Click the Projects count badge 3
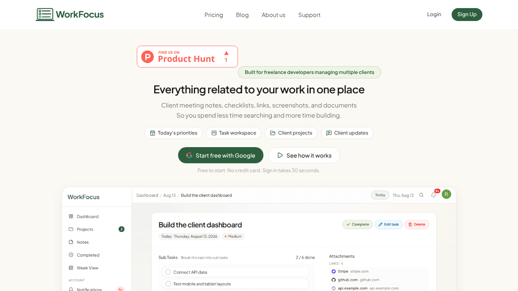The height and width of the screenshot is (291, 518). click(x=121, y=229)
